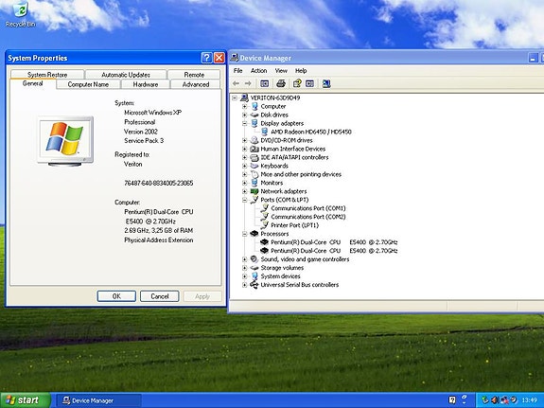This screenshot has width=544, height=408.
Task: Select the General tab
Action: tap(32, 83)
